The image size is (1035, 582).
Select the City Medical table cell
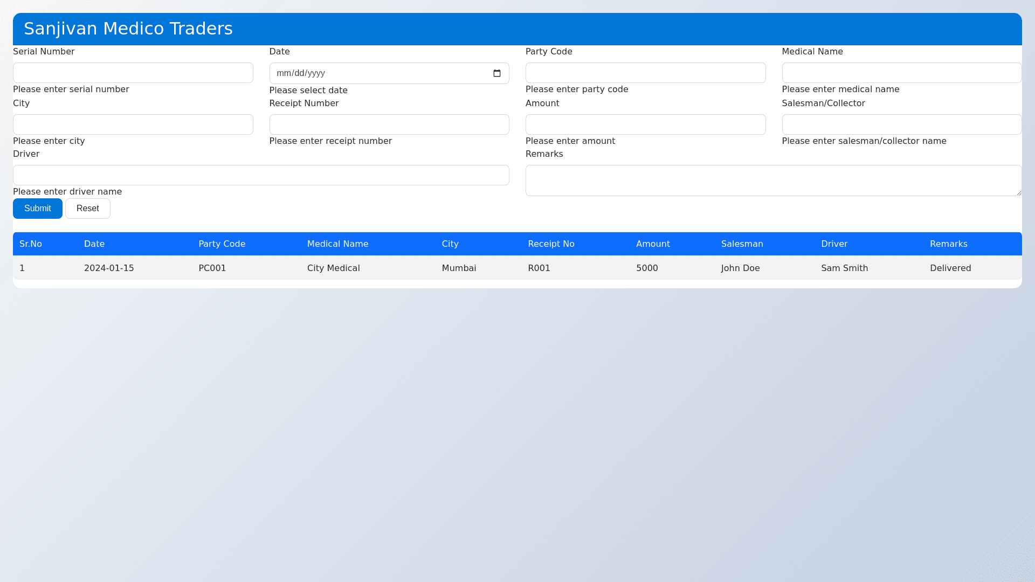click(x=333, y=268)
